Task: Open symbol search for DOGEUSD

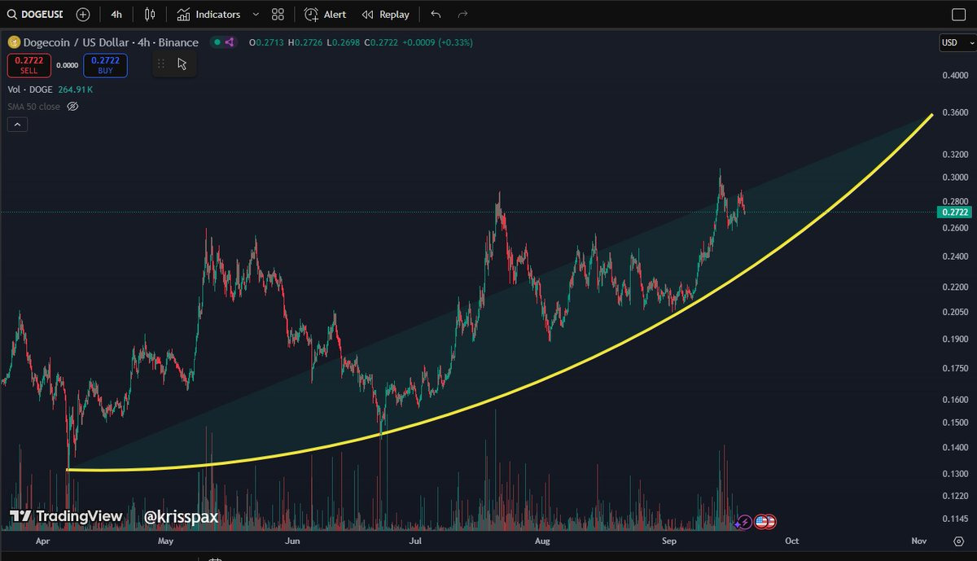Action: tap(35, 15)
